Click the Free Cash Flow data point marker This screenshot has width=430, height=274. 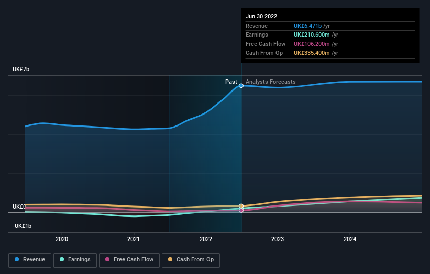[241, 211]
